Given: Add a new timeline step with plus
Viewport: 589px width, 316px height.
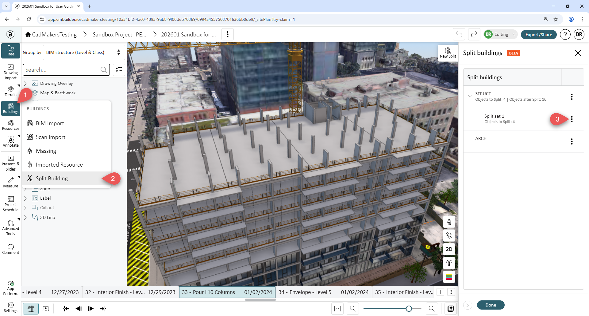Looking at the screenshot, I should [441, 292].
